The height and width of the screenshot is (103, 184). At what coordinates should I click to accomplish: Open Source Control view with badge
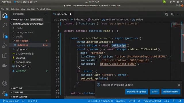5,35
